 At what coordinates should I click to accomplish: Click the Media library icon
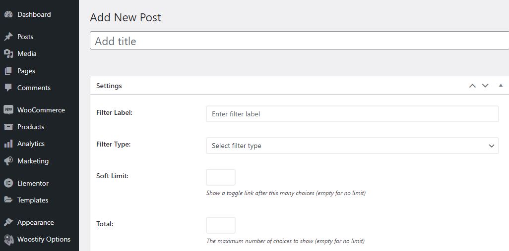point(8,53)
